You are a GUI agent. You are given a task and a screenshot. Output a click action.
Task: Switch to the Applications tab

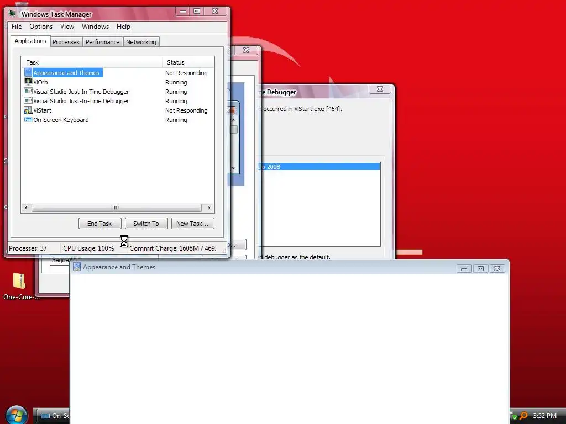(30, 41)
